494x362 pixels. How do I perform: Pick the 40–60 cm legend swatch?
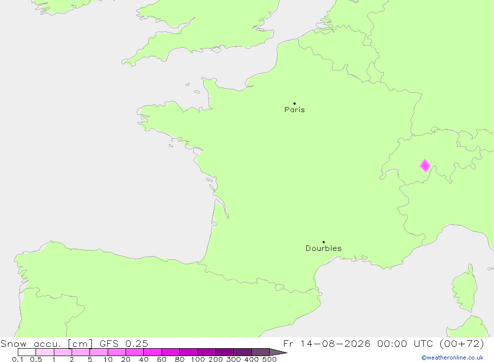click(x=153, y=352)
